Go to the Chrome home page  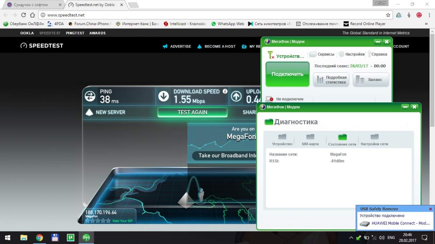click(32, 15)
